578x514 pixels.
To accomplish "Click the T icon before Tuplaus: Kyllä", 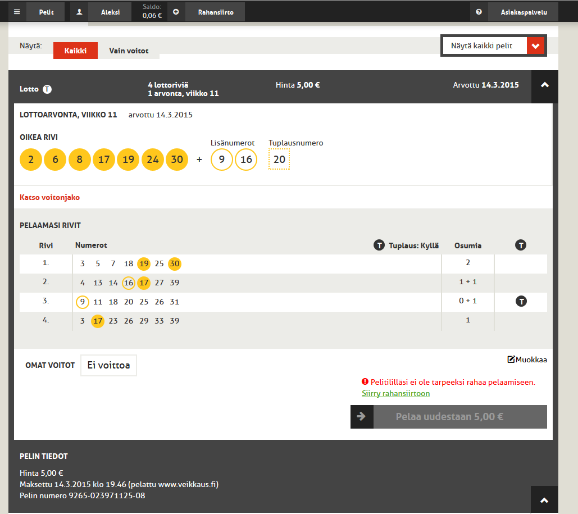I will [379, 245].
